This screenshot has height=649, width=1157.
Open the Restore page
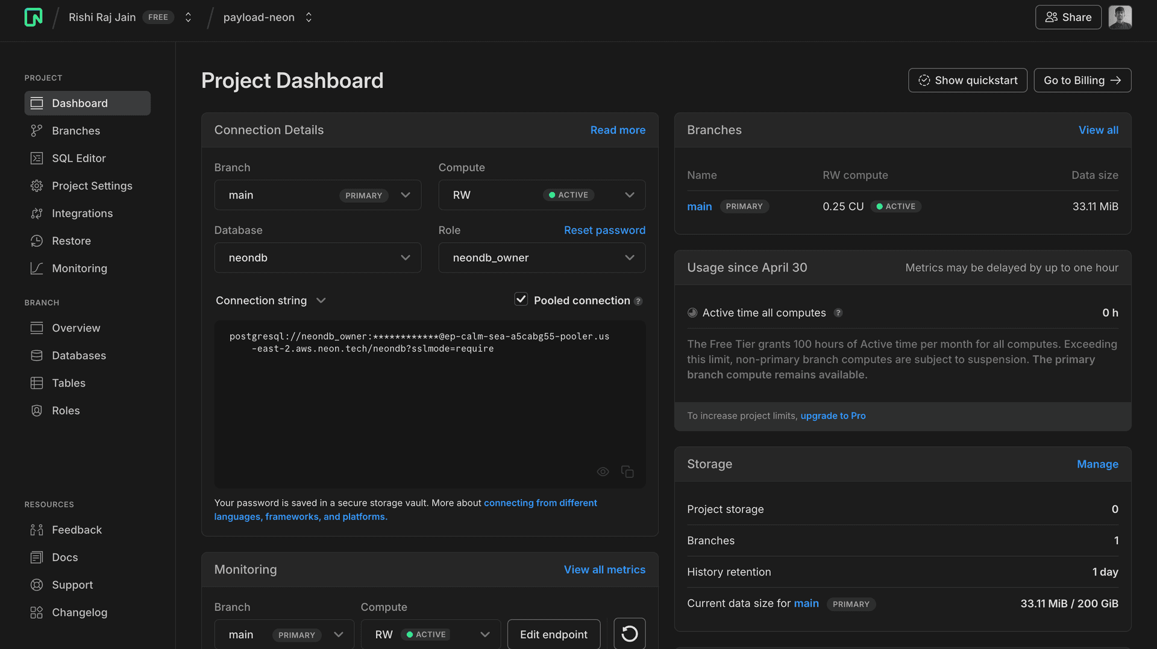(x=71, y=241)
